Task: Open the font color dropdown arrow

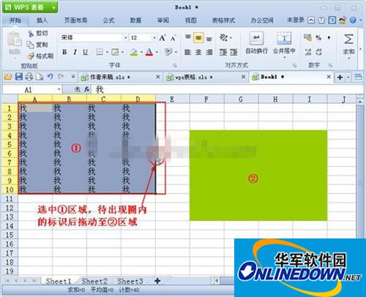Action: click(x=157, y=52)
